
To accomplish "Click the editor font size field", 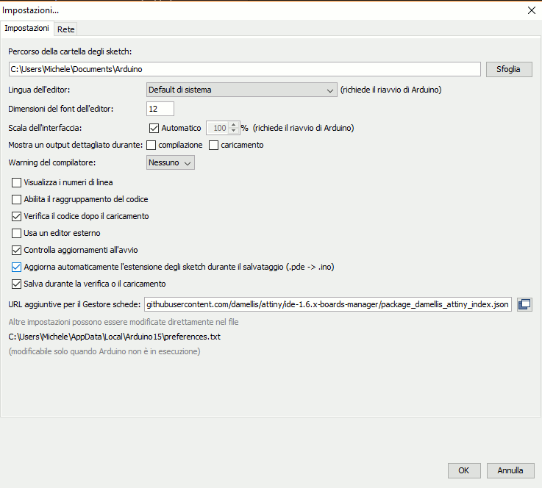I will pos(160,109).
